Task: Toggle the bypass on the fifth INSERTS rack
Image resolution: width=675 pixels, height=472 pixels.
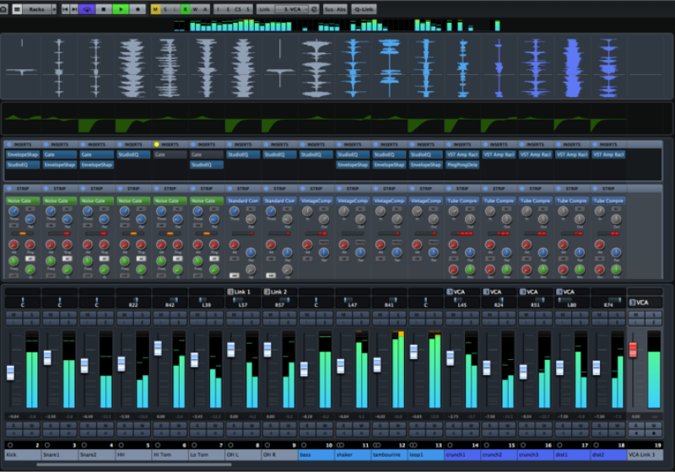Action: 157,145
